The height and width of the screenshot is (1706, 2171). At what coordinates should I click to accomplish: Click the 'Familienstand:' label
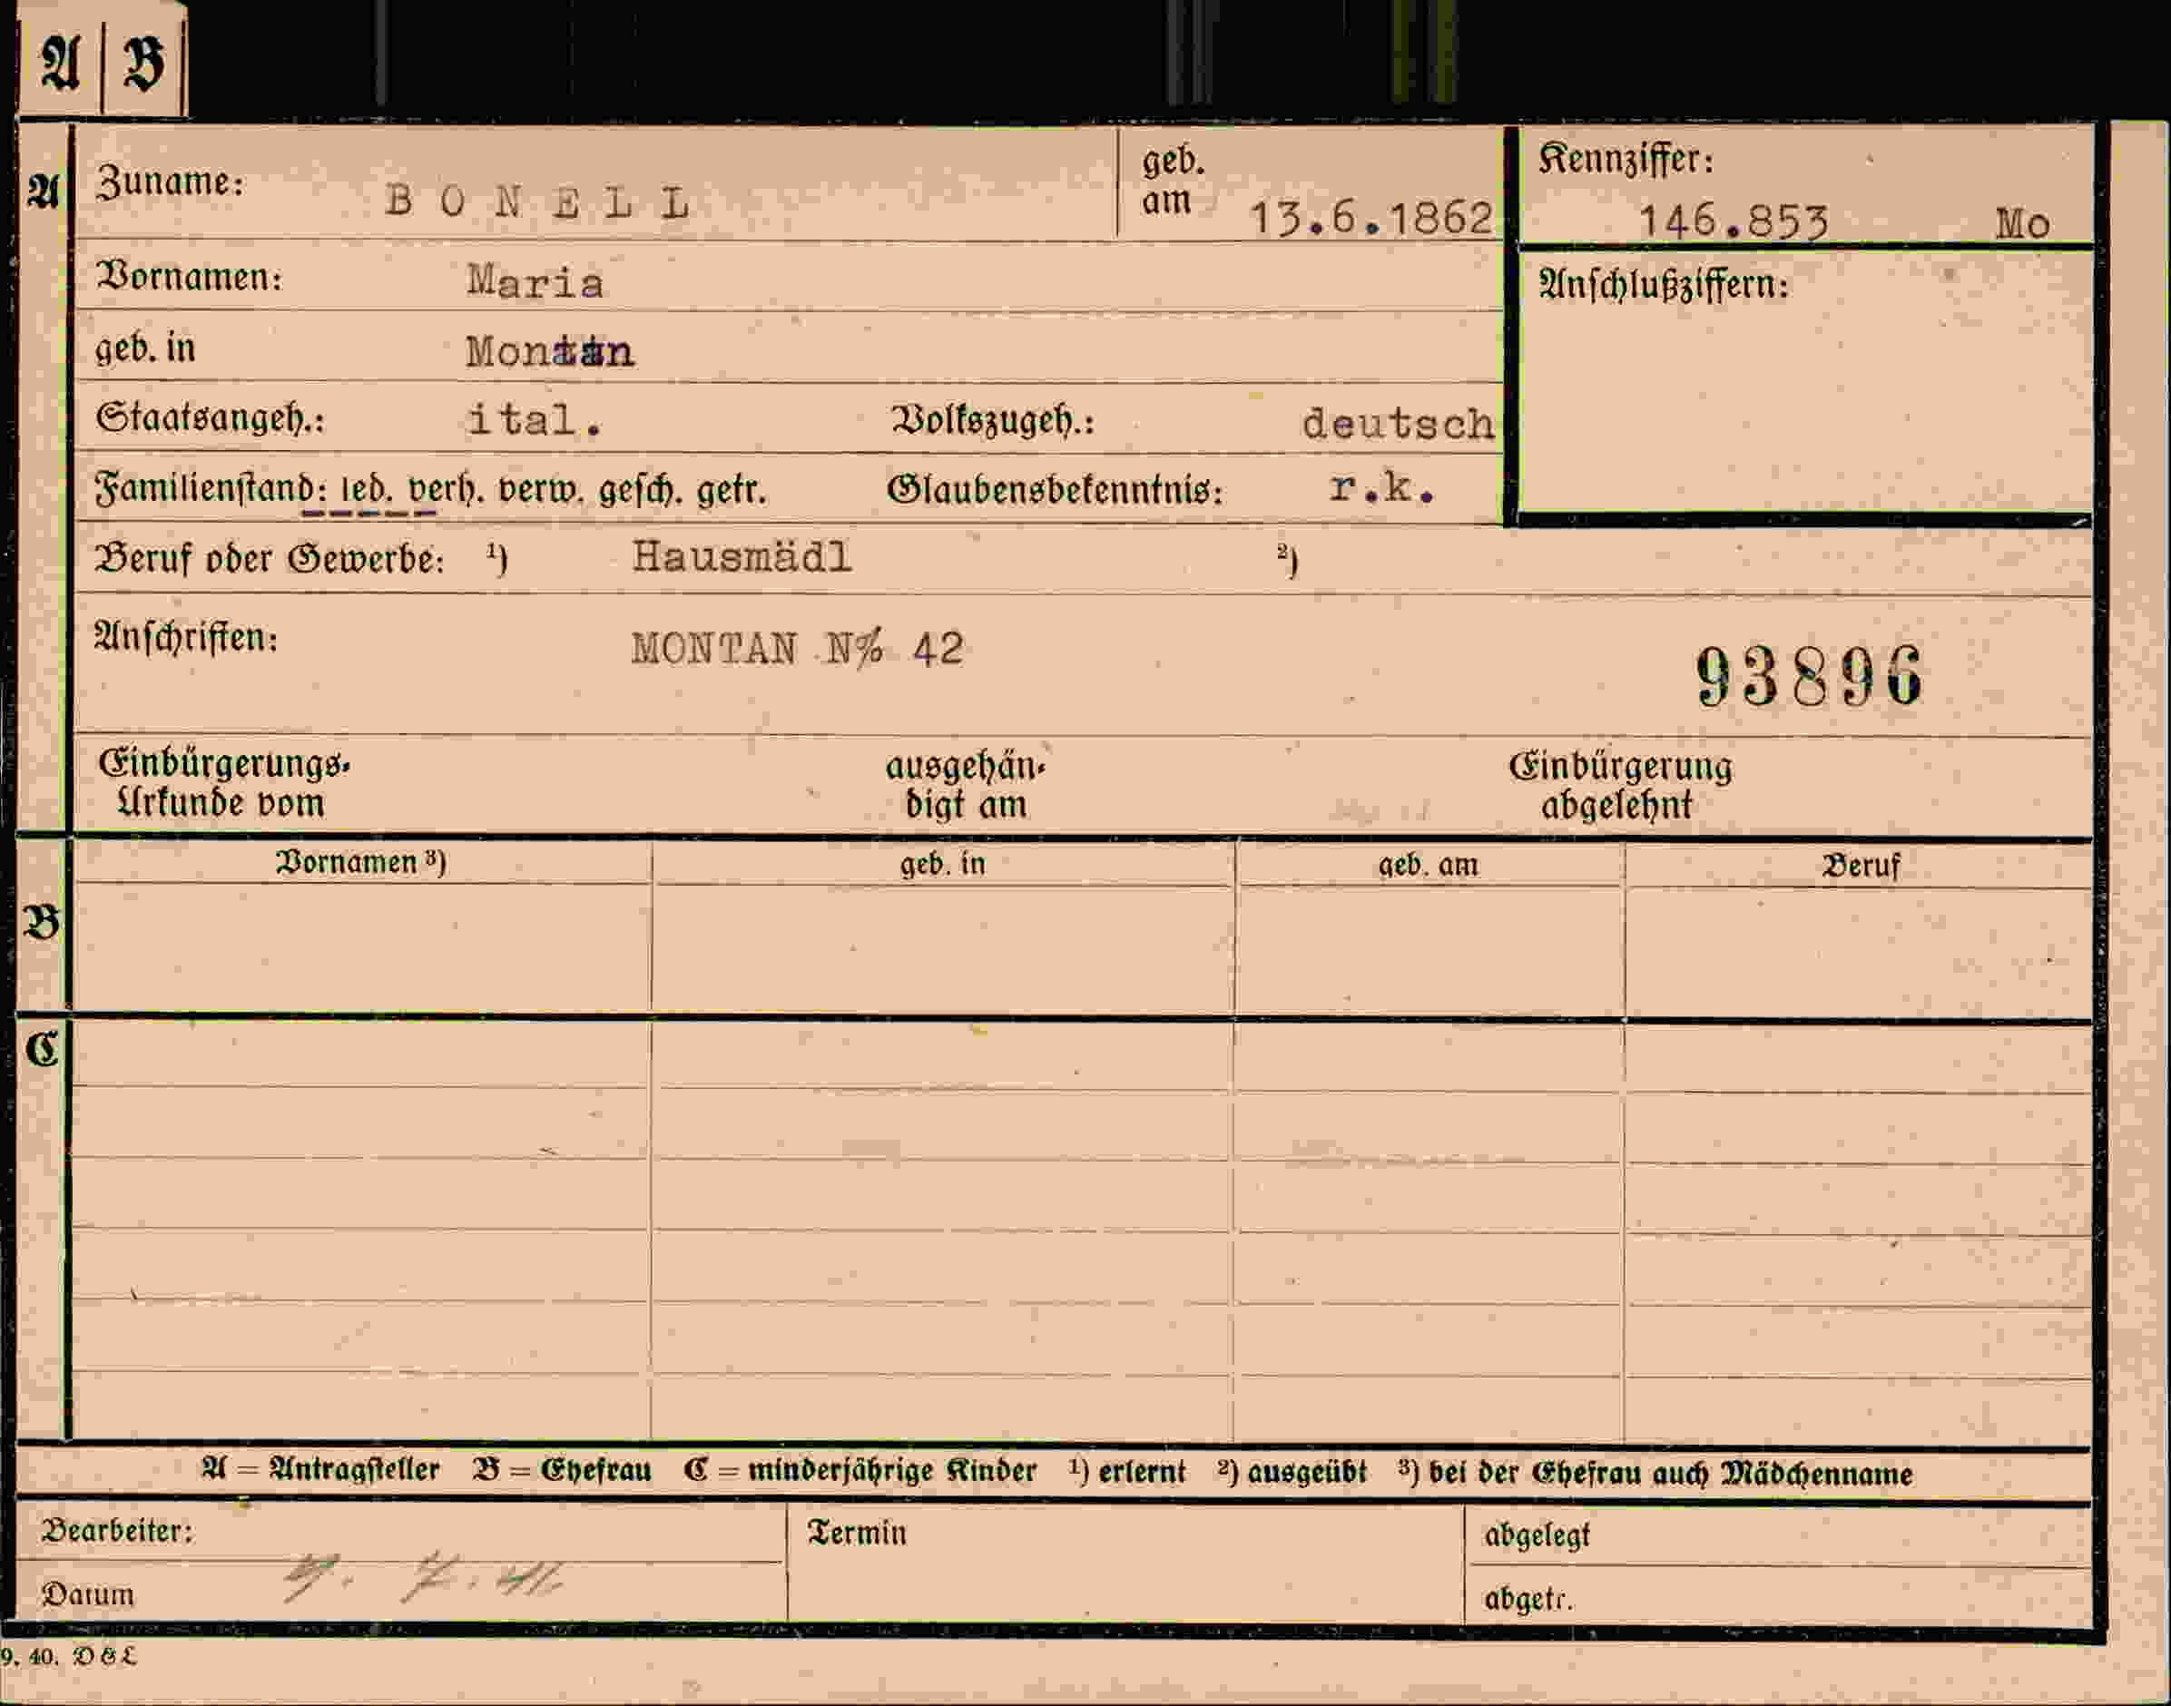click(211, 488)
